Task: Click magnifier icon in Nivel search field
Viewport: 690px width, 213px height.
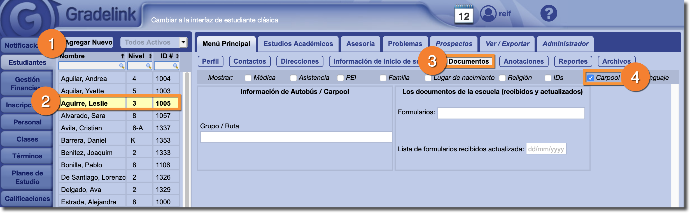Action: click(x=148, y=66)
